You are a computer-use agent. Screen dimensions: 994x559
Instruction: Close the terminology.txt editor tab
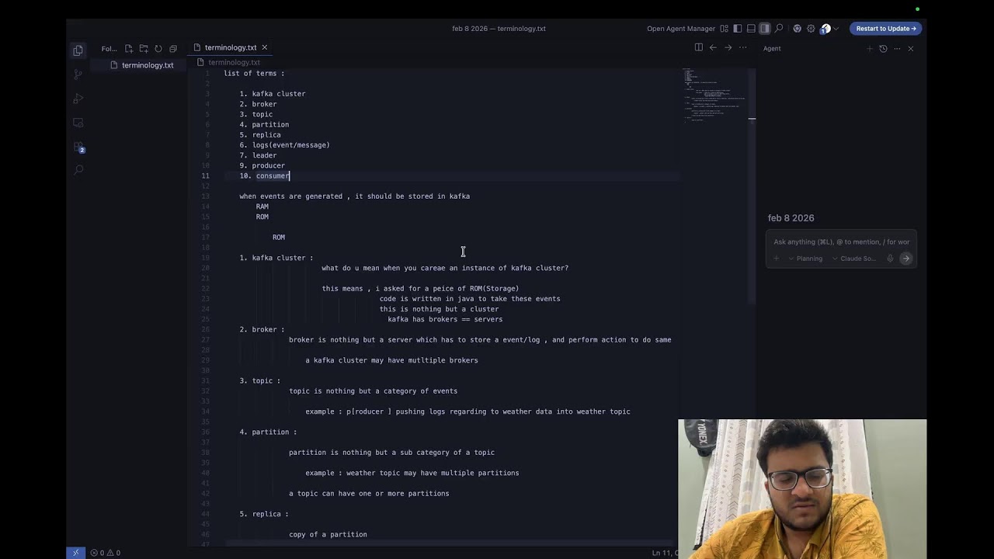tap(264, 47)
